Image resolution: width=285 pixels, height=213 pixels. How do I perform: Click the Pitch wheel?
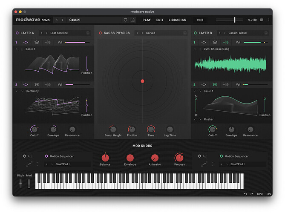[x=20, y=184]
